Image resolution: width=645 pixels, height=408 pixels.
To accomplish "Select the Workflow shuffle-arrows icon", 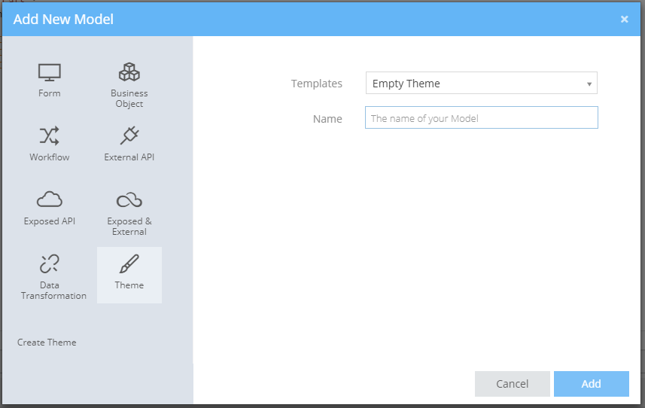I will pyautogui.click(x=49, y=136).
